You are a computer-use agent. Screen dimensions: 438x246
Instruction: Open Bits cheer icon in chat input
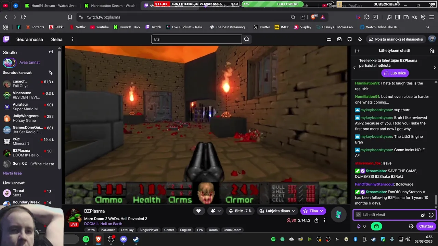point(423,215)
